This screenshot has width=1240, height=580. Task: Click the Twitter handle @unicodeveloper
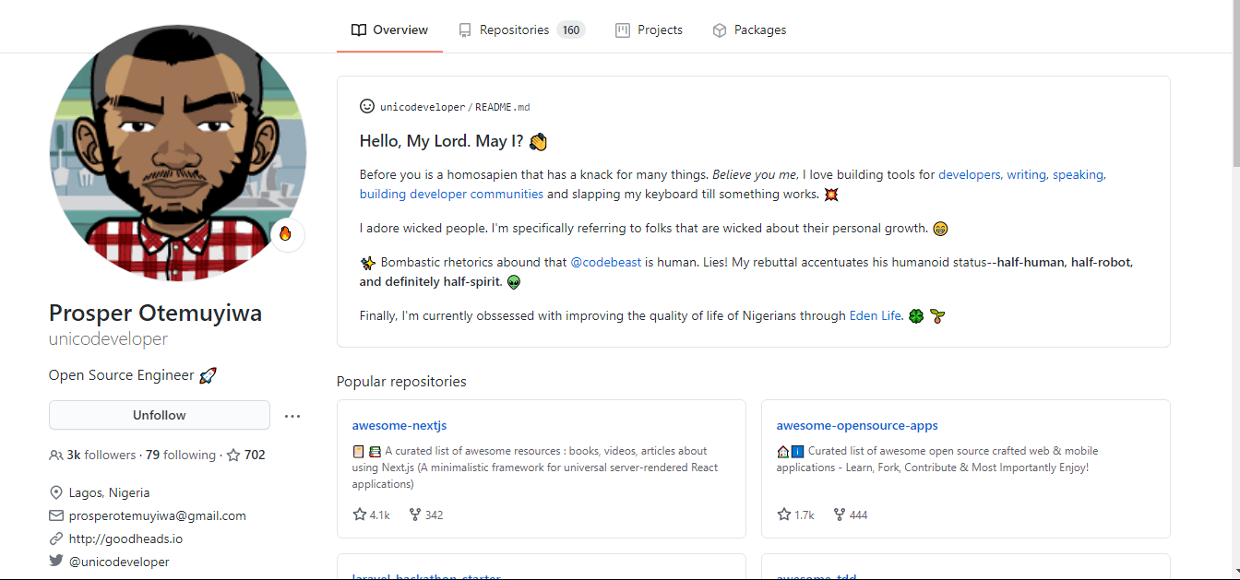[119, 562]
